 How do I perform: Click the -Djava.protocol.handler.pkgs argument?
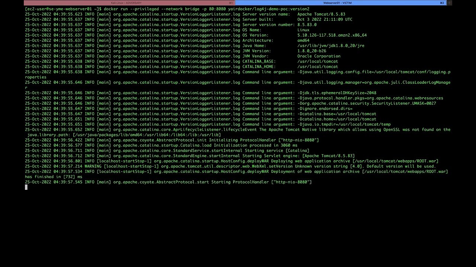370,98
